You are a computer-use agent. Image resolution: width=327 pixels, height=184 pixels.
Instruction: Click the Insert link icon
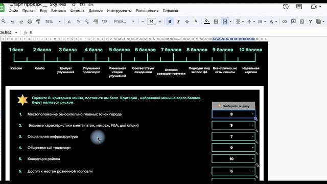(x=285, y=21)
